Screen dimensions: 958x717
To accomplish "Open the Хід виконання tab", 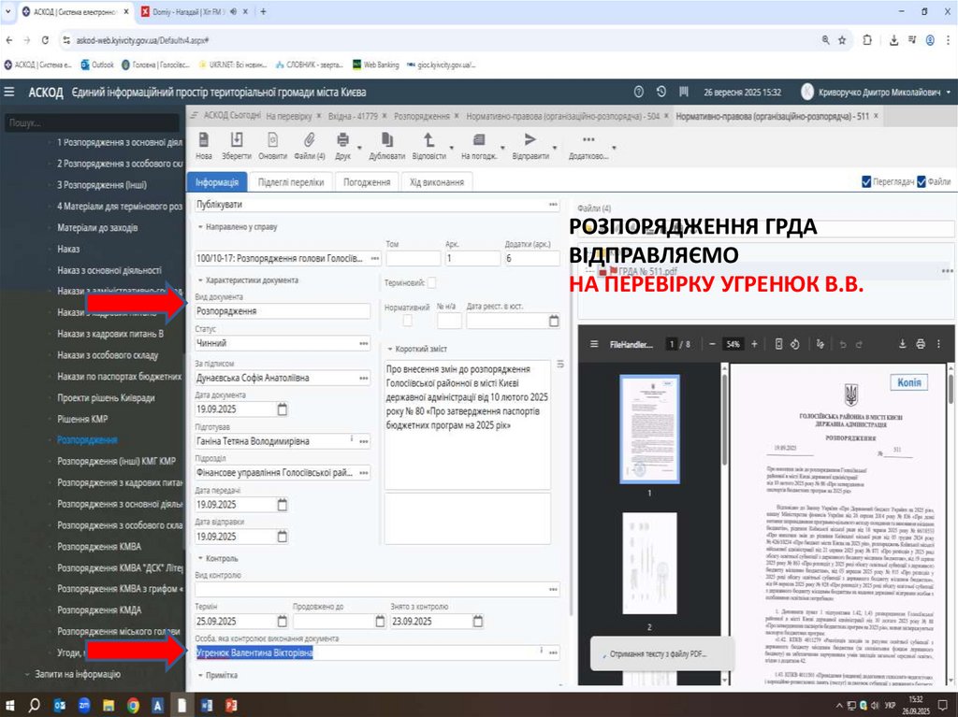I will click(436, 182).
